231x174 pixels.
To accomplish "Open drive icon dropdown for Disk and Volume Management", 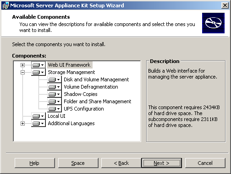I will [x=55, y=79].
